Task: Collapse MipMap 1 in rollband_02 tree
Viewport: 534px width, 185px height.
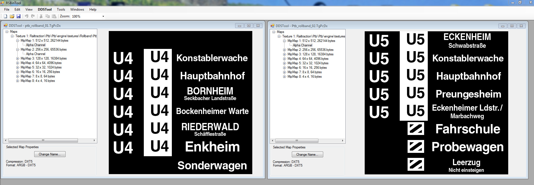Action: 284,41
